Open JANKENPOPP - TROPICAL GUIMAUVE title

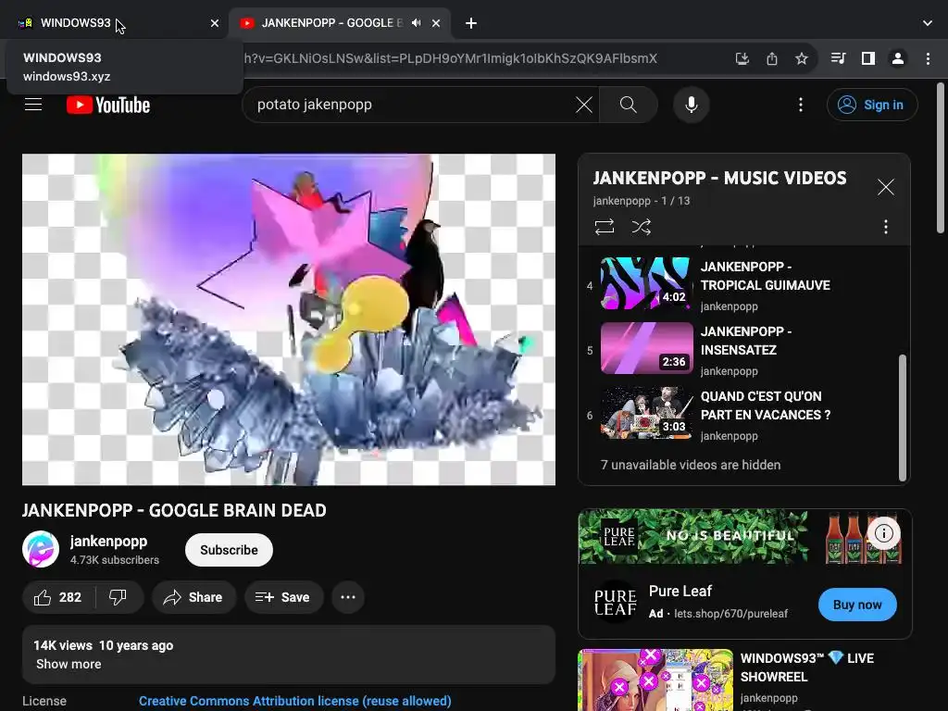pyautogui.click(x=765, y=276)
